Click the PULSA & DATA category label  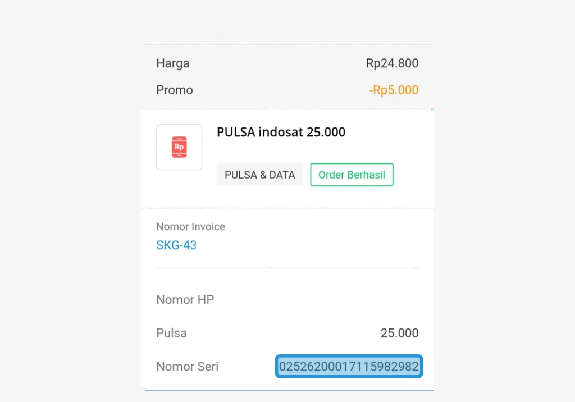click(259, 175)
